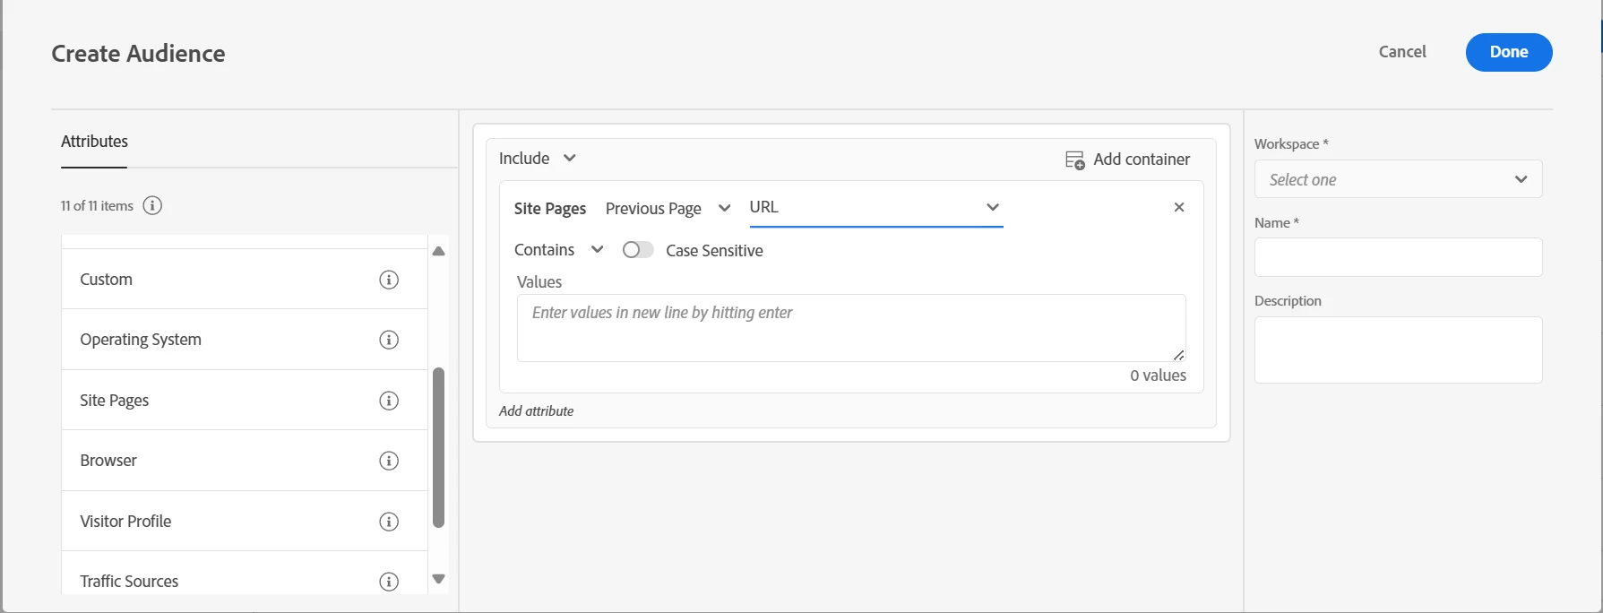Screen dimensions: 1603x613
Task: Open Traffic Sources info icon
Action: click(x=389, y=582)
